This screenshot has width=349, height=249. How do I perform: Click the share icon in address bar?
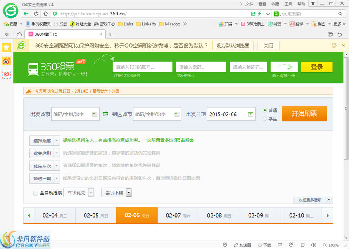tap(253, 14)
